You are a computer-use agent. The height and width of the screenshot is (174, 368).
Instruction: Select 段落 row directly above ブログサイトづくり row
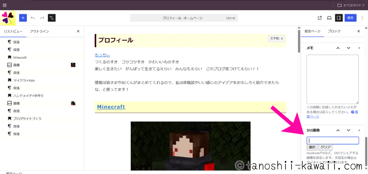[42, 111]
